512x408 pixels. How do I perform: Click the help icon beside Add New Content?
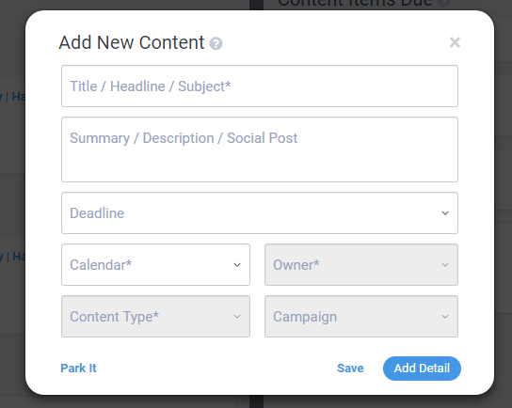[x=216, y=43]
